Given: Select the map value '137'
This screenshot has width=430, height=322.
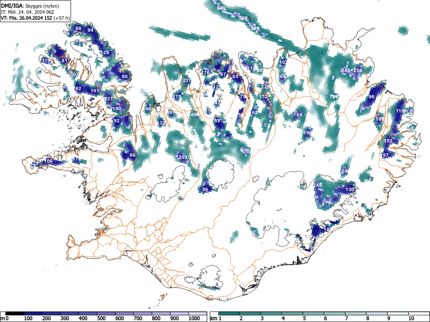Looking at the screenshot, I should pyautogui.click(x=109, y=99).
